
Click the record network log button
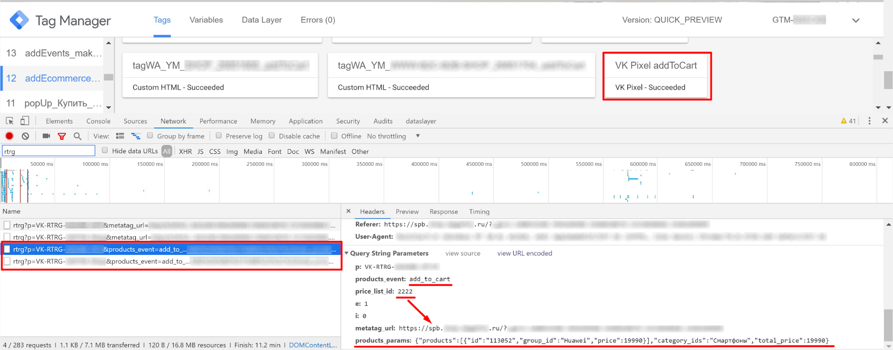(x=9, y=136)
